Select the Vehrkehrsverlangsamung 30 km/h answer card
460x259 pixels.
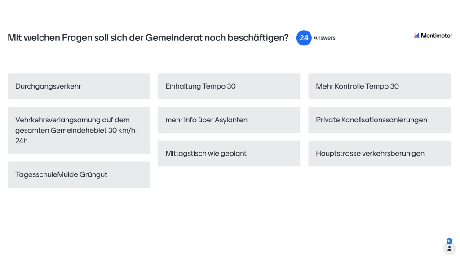[x=79, y=130]
